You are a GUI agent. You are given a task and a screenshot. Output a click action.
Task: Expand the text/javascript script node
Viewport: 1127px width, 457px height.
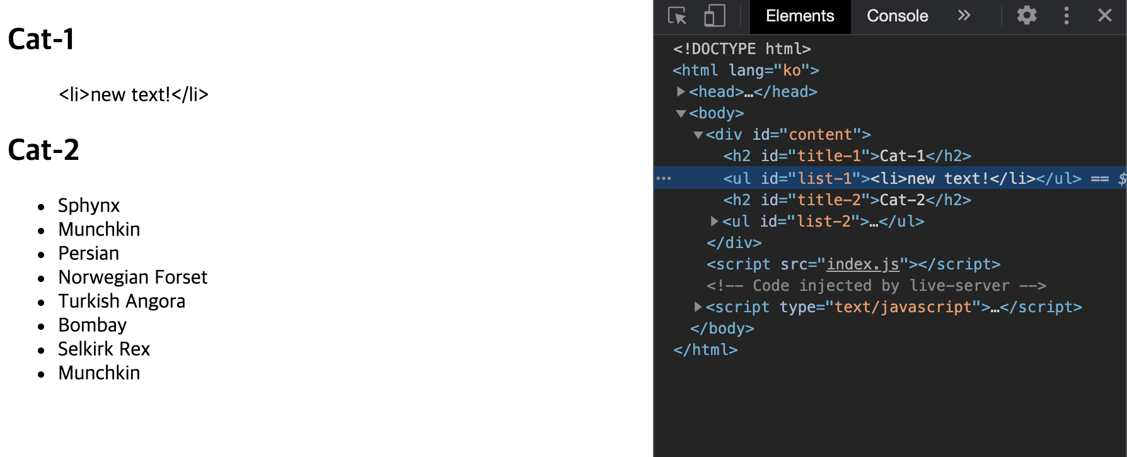(x=698, y=307)
